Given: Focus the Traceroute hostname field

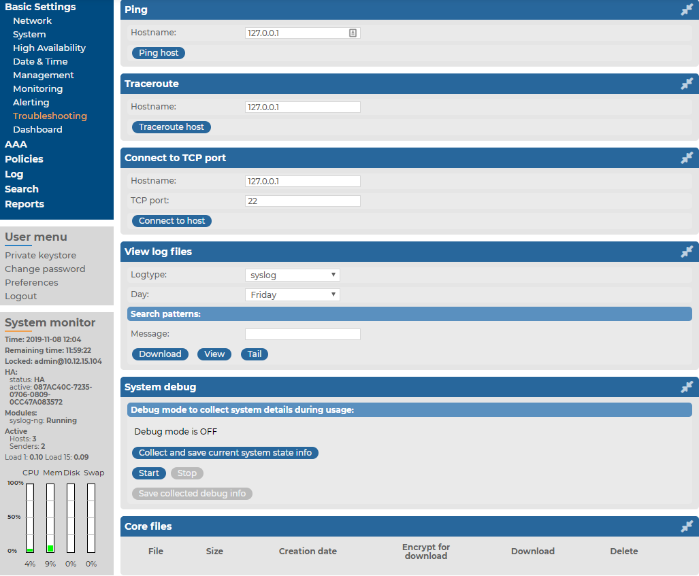Looking at the screenshot, I should pyautogui.click(x=302, y=107).
